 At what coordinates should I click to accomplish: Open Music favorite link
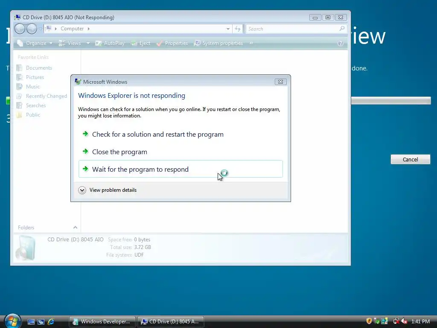click(x=28, y=87)
